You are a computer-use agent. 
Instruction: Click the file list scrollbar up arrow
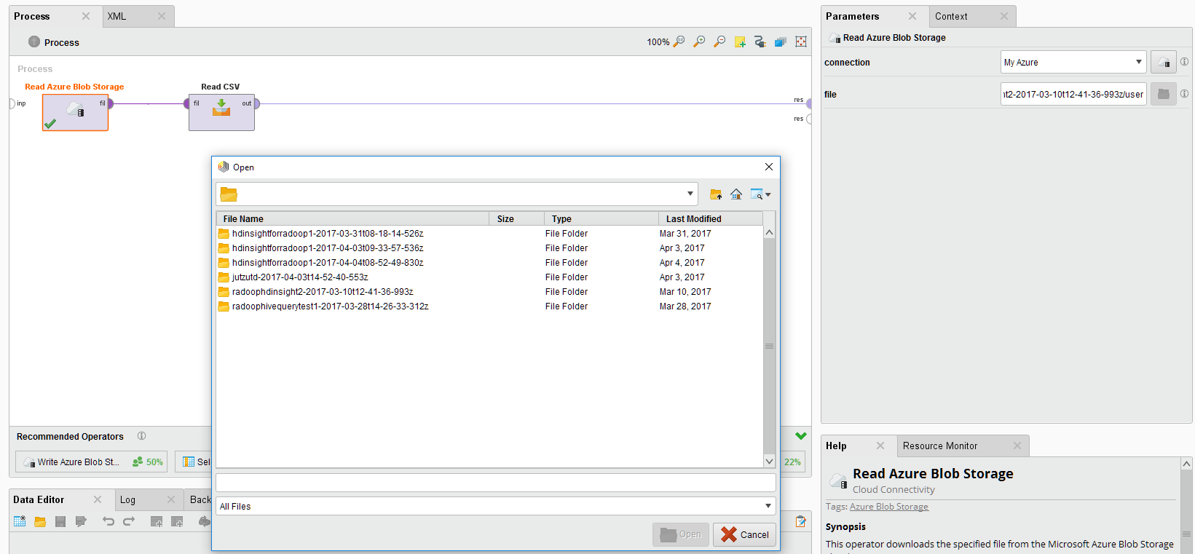[x=769, y=232]
